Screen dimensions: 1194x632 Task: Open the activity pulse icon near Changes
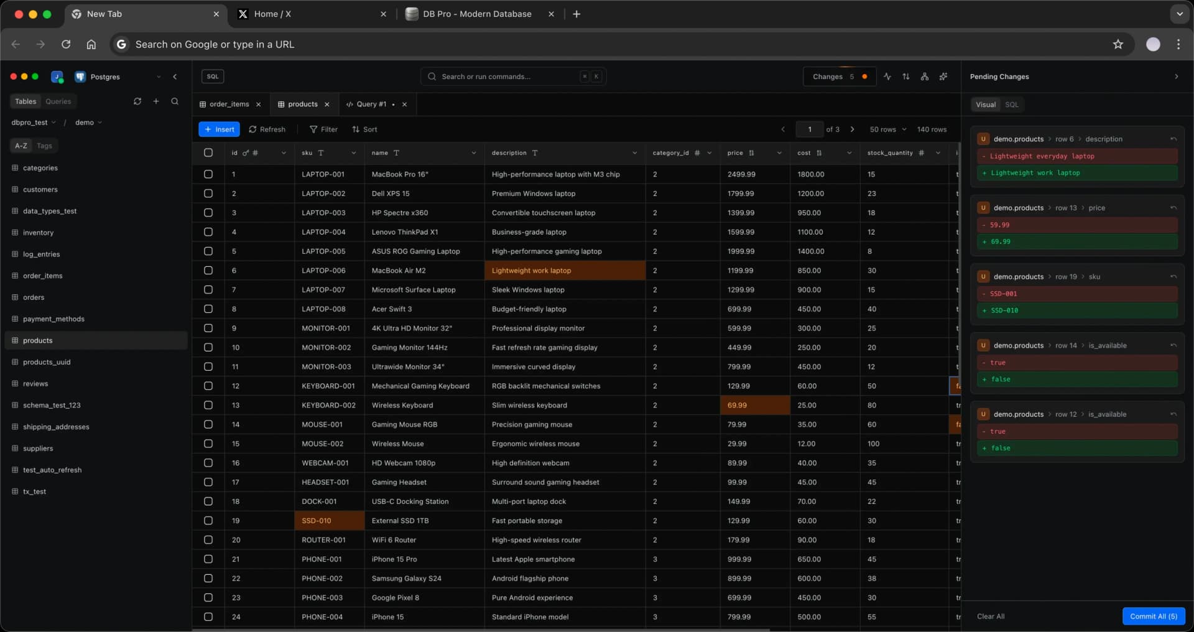887,77
